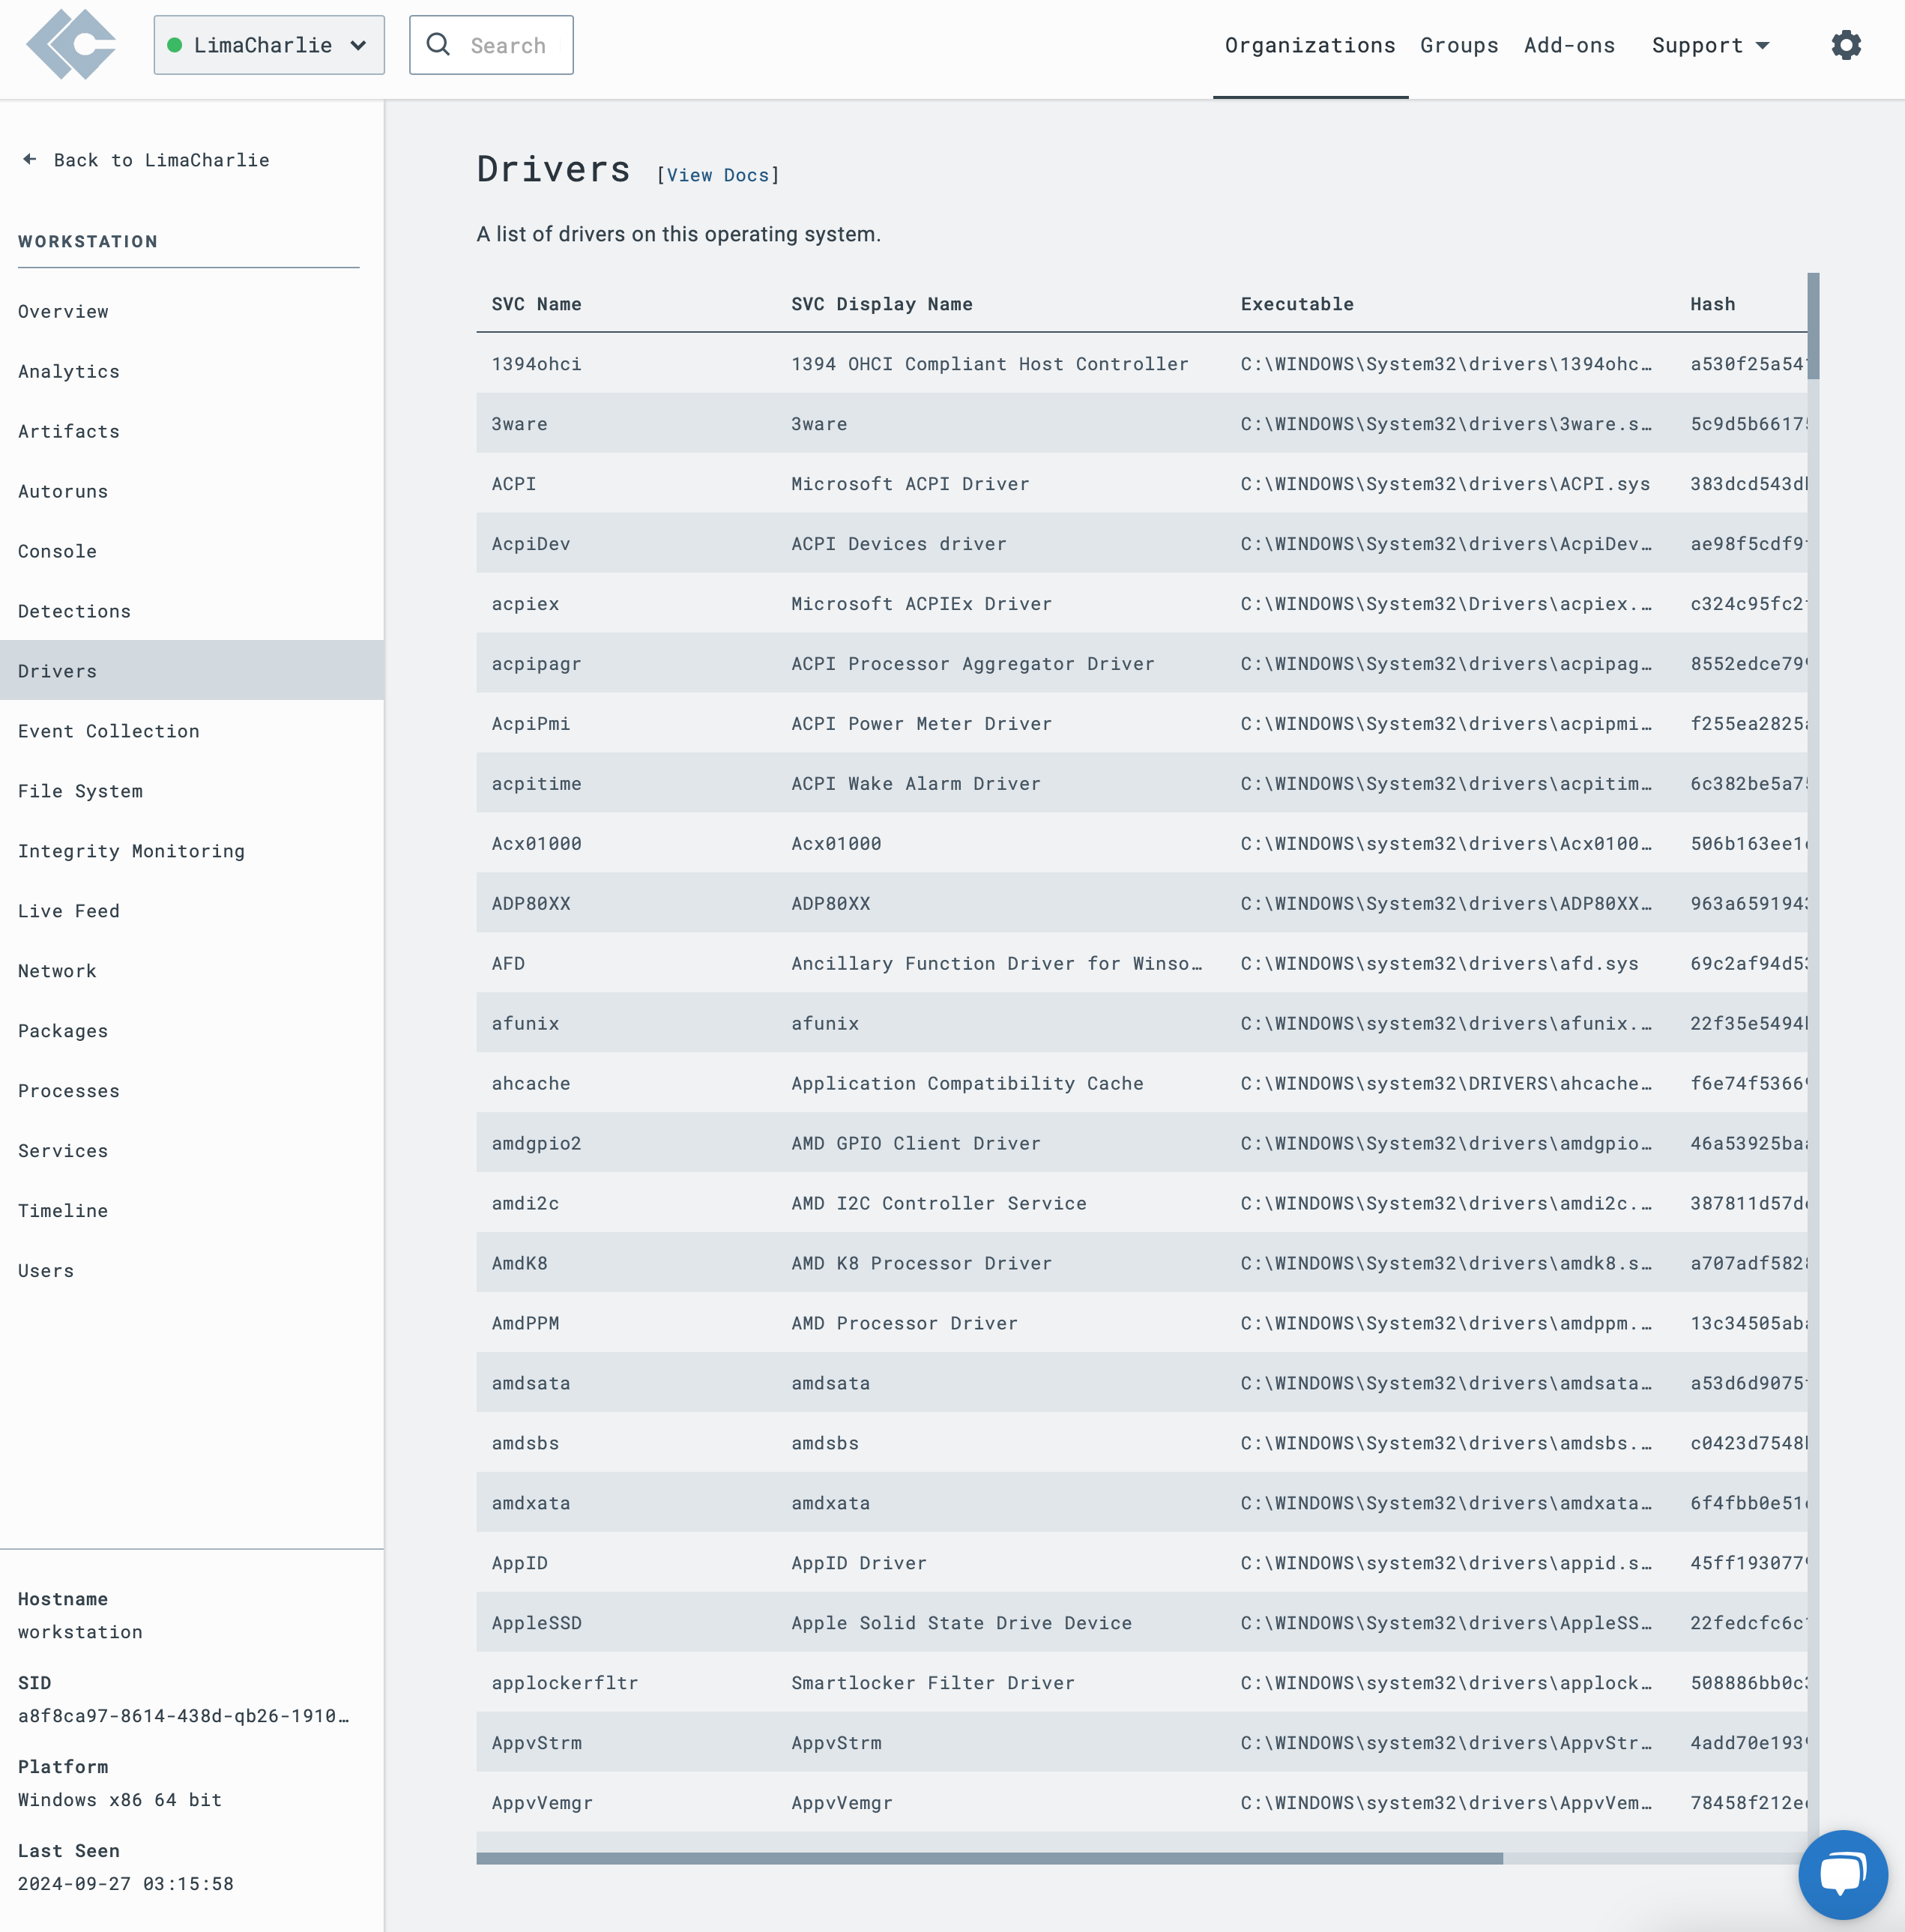1905x1932 pixels.
Task: Select Groups from top navigation
Action: (x=1458, y=43)
